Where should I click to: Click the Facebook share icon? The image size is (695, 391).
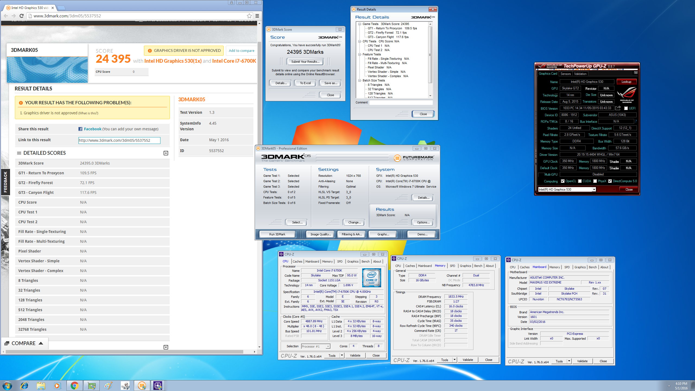pyautogui.click(x=80, y=129)
